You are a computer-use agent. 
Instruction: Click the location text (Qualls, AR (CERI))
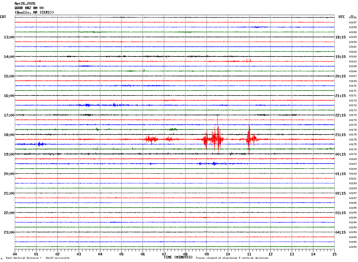(34, 12)
